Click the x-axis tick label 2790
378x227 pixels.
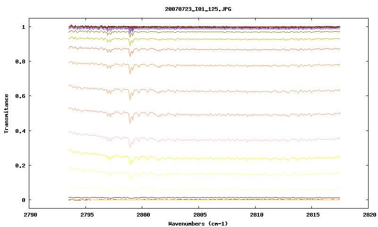pyautogui.click(x=30, y=215)
